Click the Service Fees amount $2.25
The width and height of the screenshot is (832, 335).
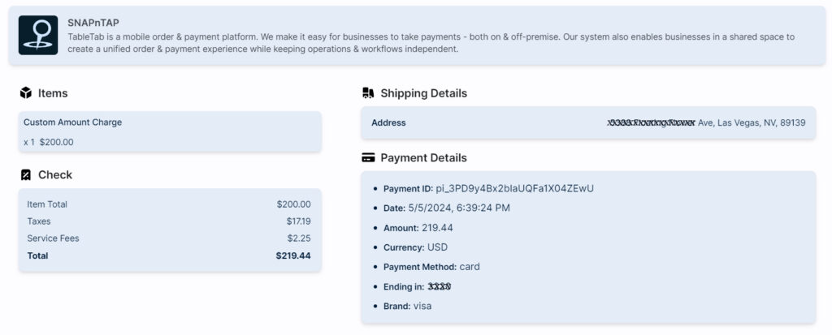(x=298, y=238)
